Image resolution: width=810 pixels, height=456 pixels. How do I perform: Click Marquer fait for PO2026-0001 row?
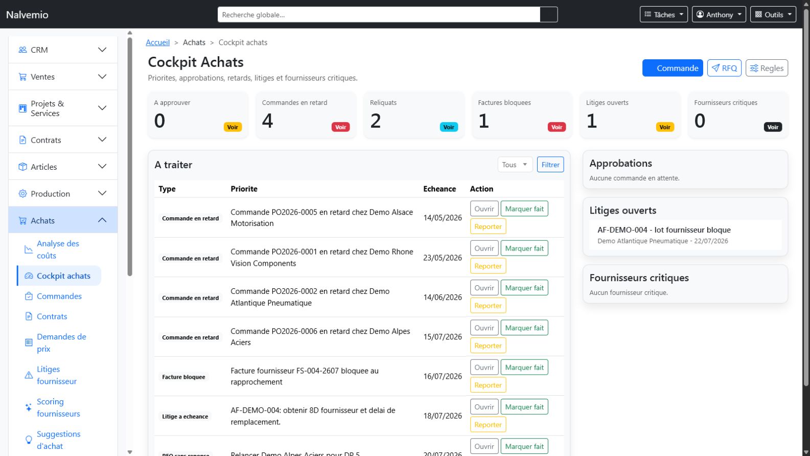524,248
